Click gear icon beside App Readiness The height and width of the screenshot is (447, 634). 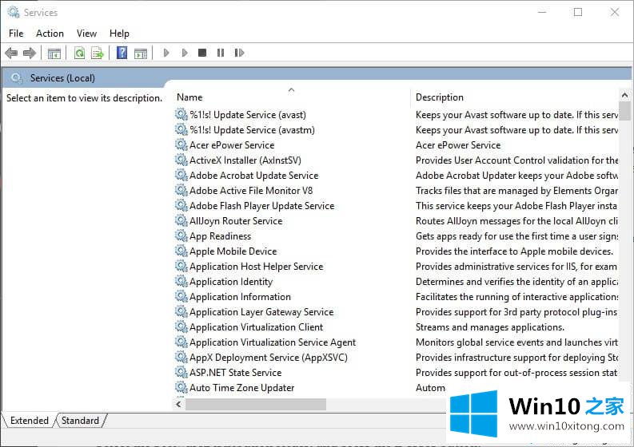coord(181,235)
